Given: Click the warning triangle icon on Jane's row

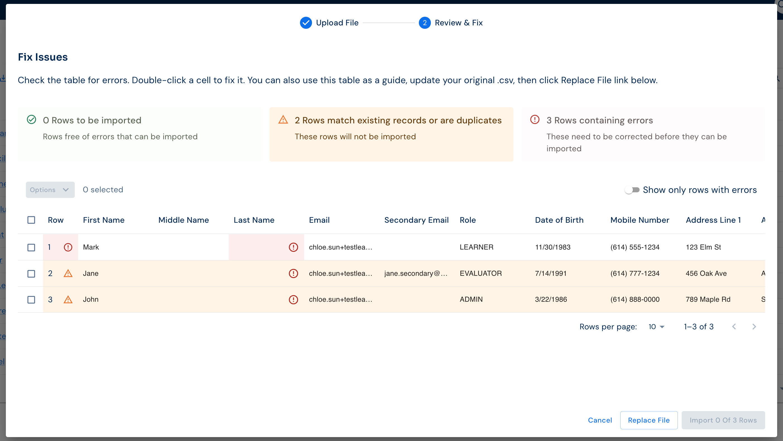Looking at the screenshot, I should pyautogui.click(x=68, y=274).
